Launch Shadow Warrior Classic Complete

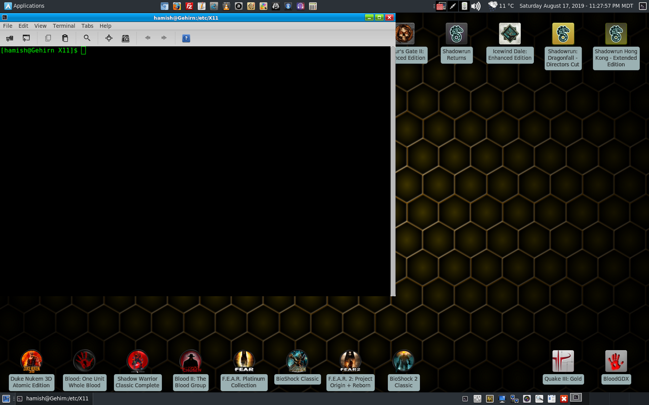click(x=137, y=370)
